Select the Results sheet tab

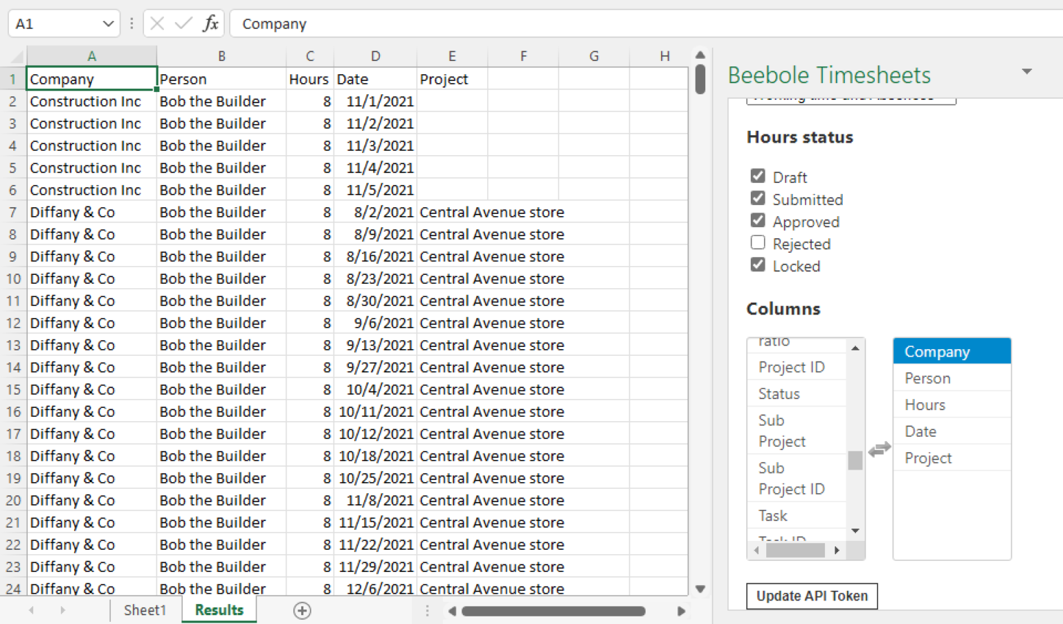pos(219,610)
